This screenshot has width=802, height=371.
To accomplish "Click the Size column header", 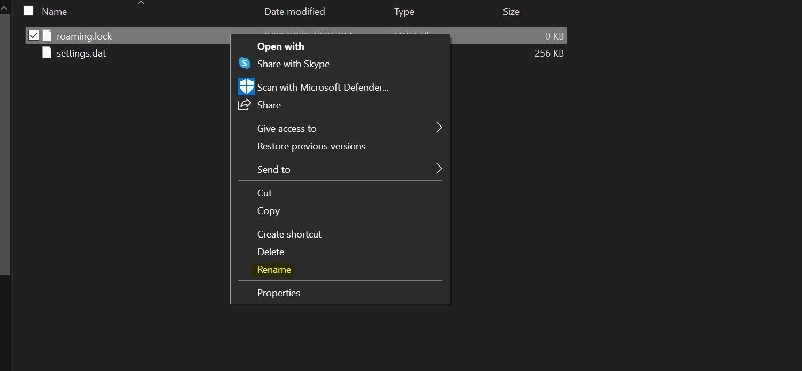I will tap(509, 11).
